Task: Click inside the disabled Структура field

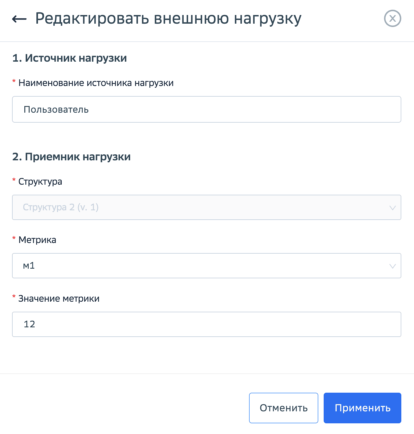Action: pos(207,207)
